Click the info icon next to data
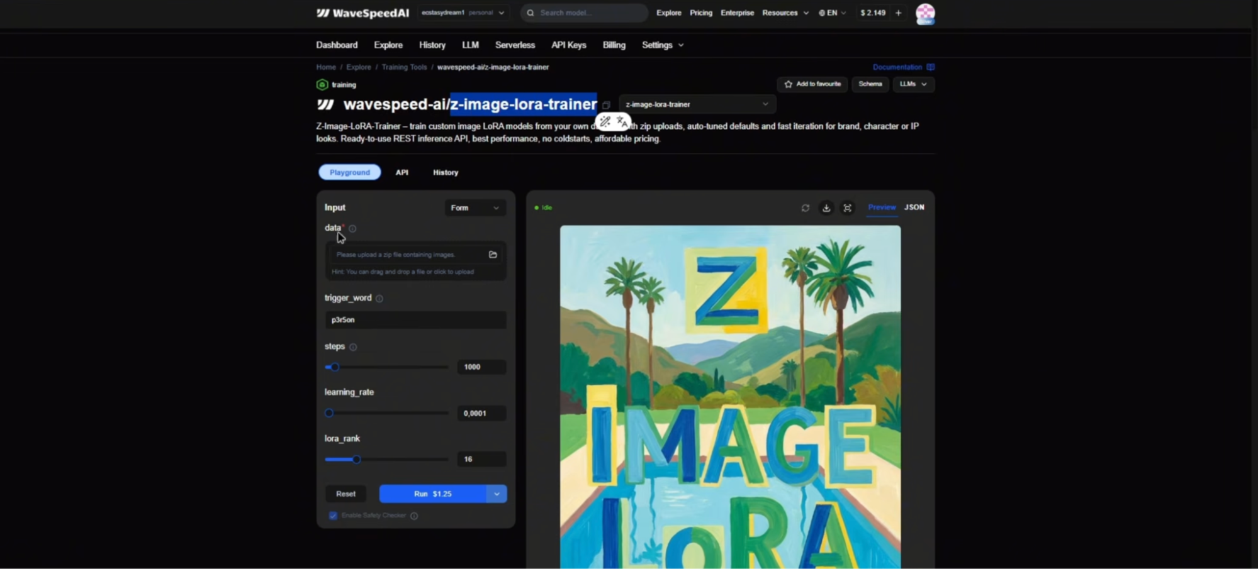 click(352, 228)
